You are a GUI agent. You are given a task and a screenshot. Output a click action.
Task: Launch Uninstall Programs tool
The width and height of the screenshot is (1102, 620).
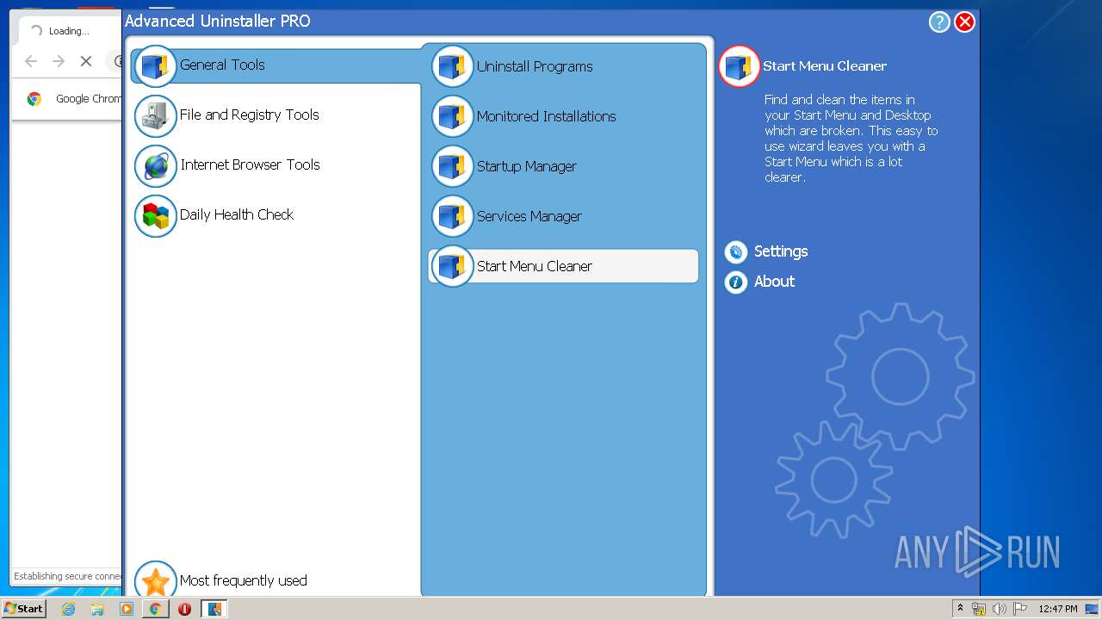(x=564, y=66)
